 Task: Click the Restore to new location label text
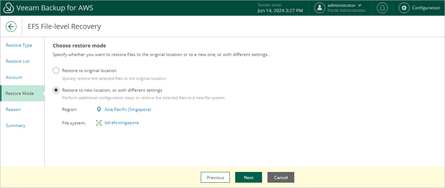coord(112,90)
